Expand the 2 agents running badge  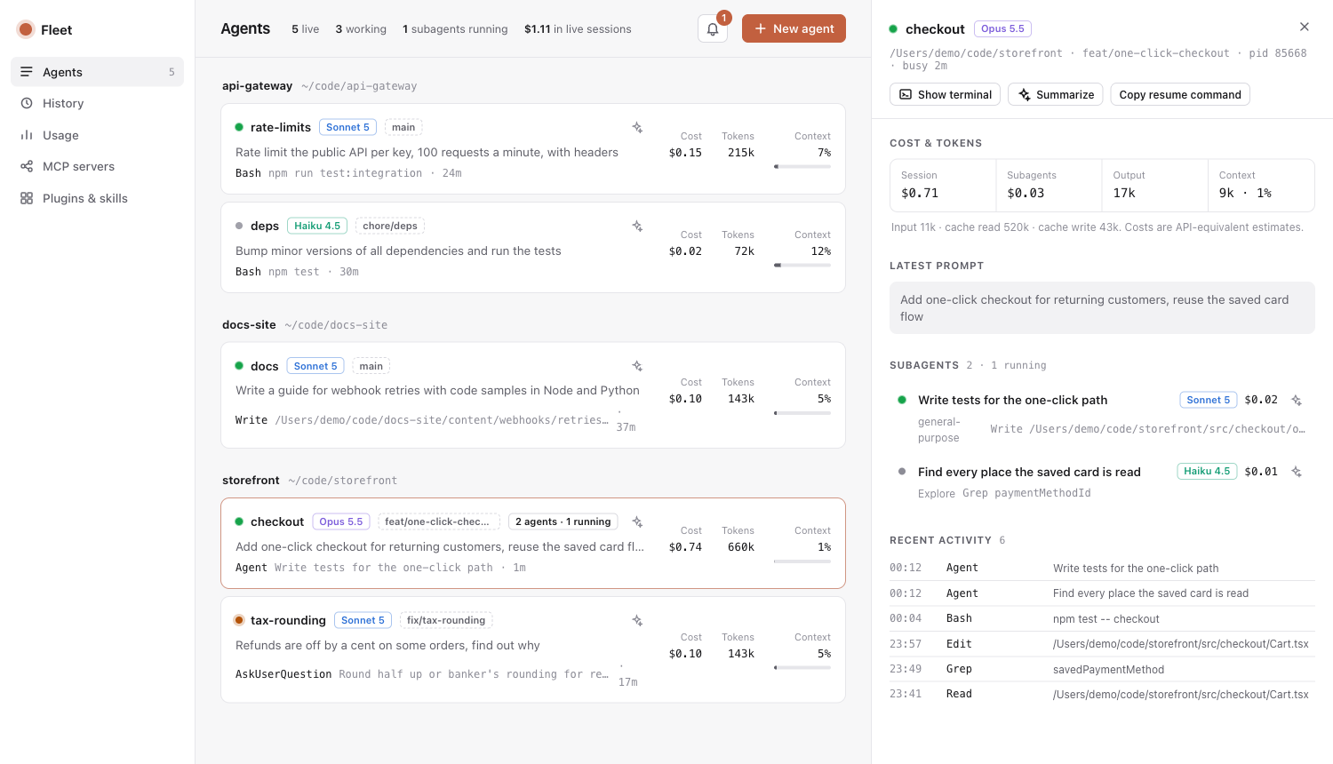(x=563, y=521)
